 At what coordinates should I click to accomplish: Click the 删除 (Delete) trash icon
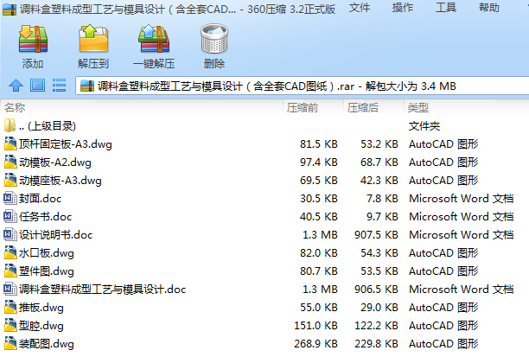[214, 38]
